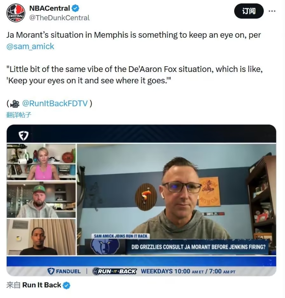Click the verified badge beside Run It Back
285x298 pixels.
tap(66, 286)
